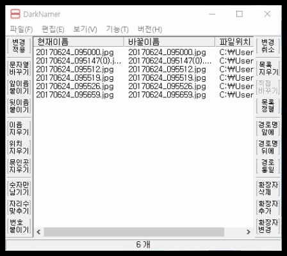
Task: Select current name 20170624_095526.jpg
Action: point(75,86)
